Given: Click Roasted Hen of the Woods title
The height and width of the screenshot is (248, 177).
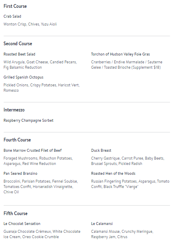Looking at the screenshot, I should point(113,174).
